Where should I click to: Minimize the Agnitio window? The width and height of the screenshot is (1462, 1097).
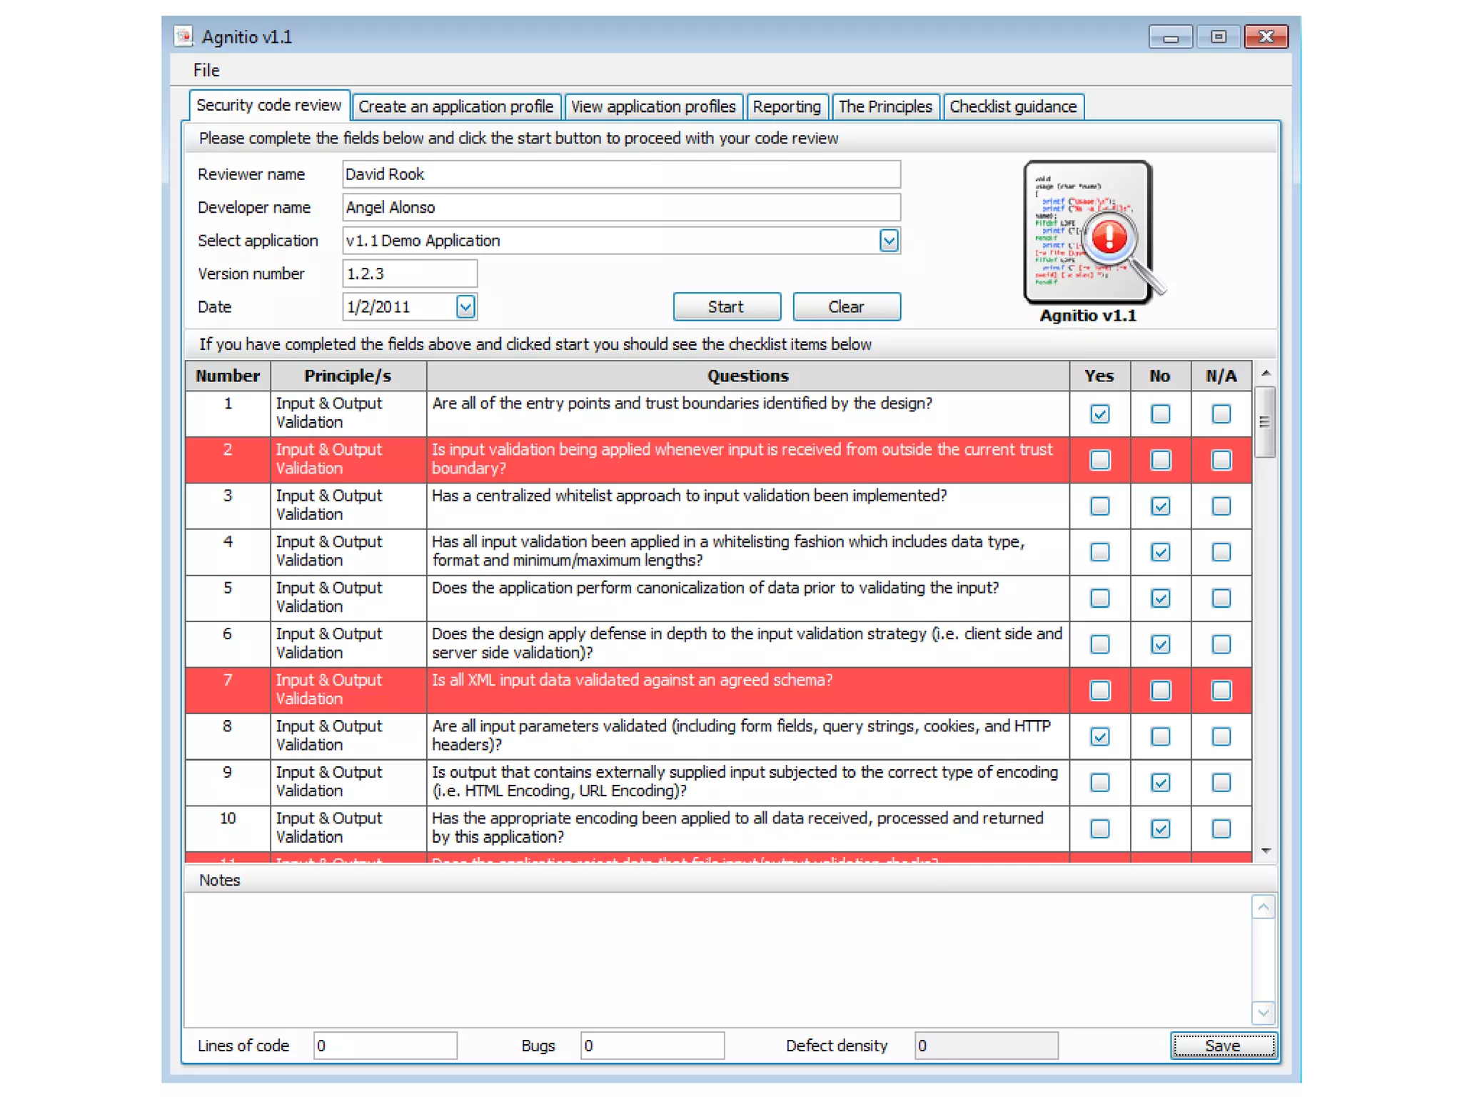point(1170,37)
